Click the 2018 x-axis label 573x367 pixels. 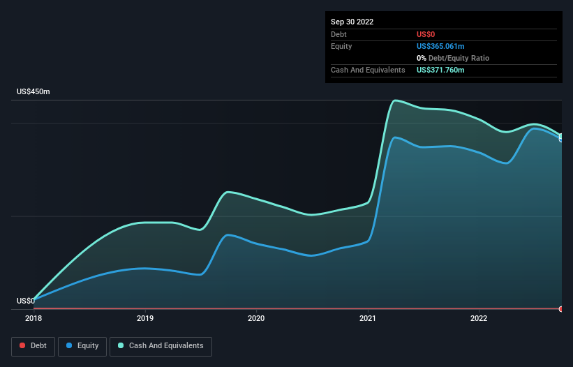pos(34,318)
